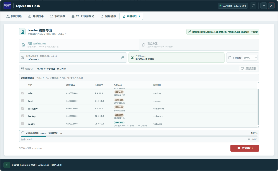Click the refresh icon in the title bar
This screenshot has width=278, height=171.
pyautogui.click(x=253, y=6)
